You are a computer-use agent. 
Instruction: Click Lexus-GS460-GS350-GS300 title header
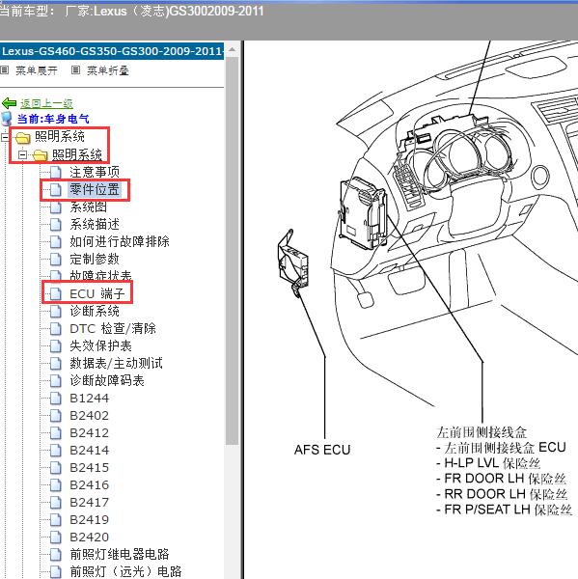[x=112, y=50]
